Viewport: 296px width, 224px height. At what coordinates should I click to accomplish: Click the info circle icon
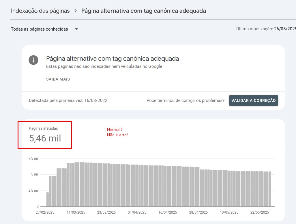[x=33, y=60]
